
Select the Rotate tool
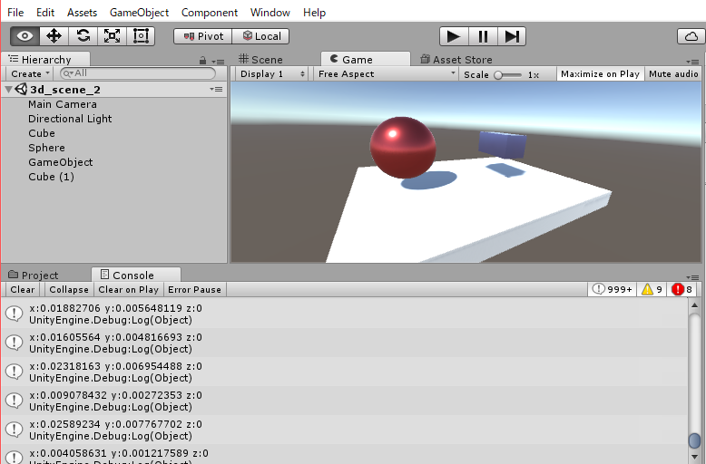pyautogui.click(x=83, y=36)
